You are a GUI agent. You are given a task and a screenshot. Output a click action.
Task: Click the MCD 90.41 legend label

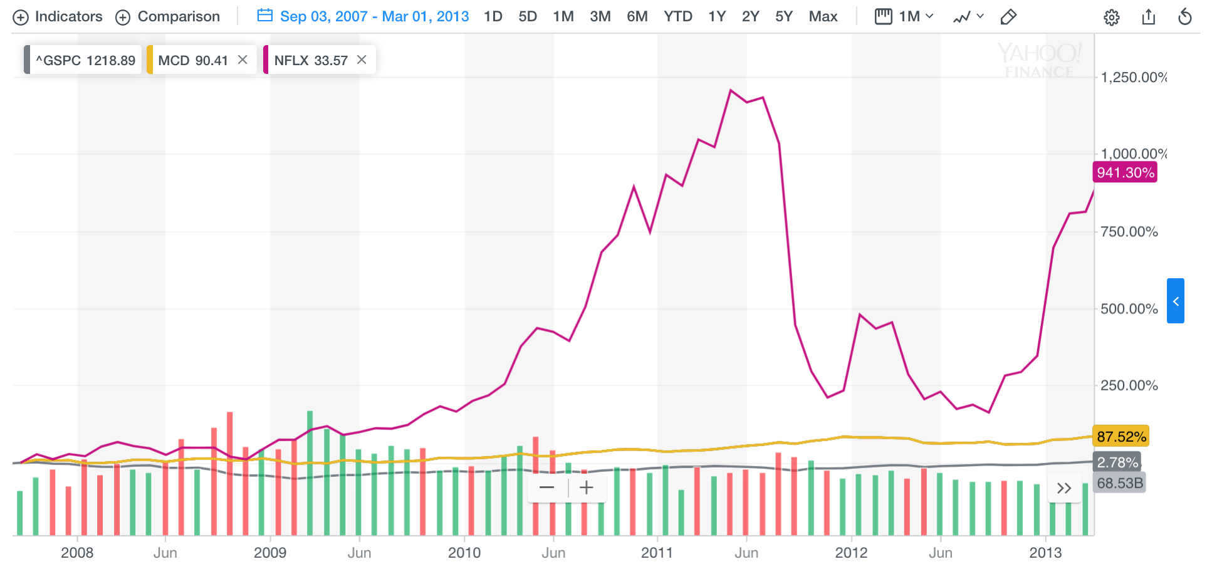point(193,60)
